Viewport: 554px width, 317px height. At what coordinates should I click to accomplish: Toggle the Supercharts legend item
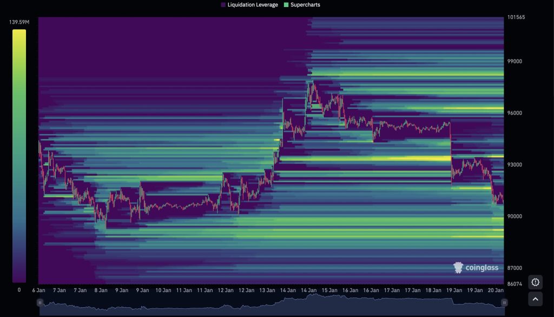pyautogui.click(x=302, y=4)
